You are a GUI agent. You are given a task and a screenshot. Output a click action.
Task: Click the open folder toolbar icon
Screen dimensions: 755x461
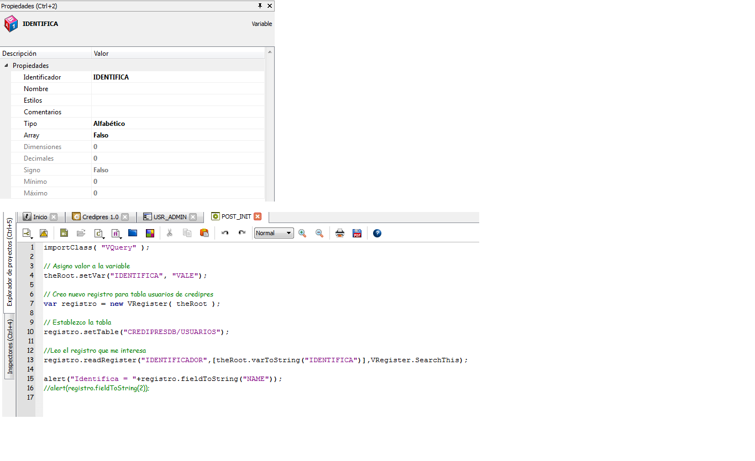tap(81, 233)
